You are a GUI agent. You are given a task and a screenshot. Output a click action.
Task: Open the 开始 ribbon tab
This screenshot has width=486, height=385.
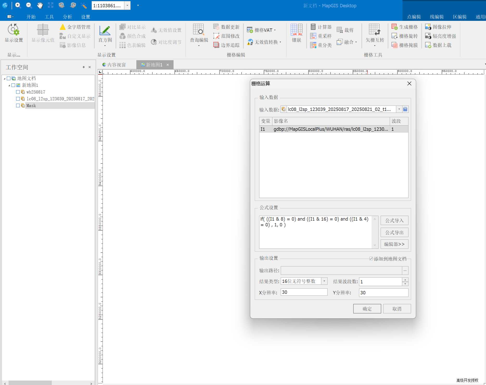click(31, 17)
